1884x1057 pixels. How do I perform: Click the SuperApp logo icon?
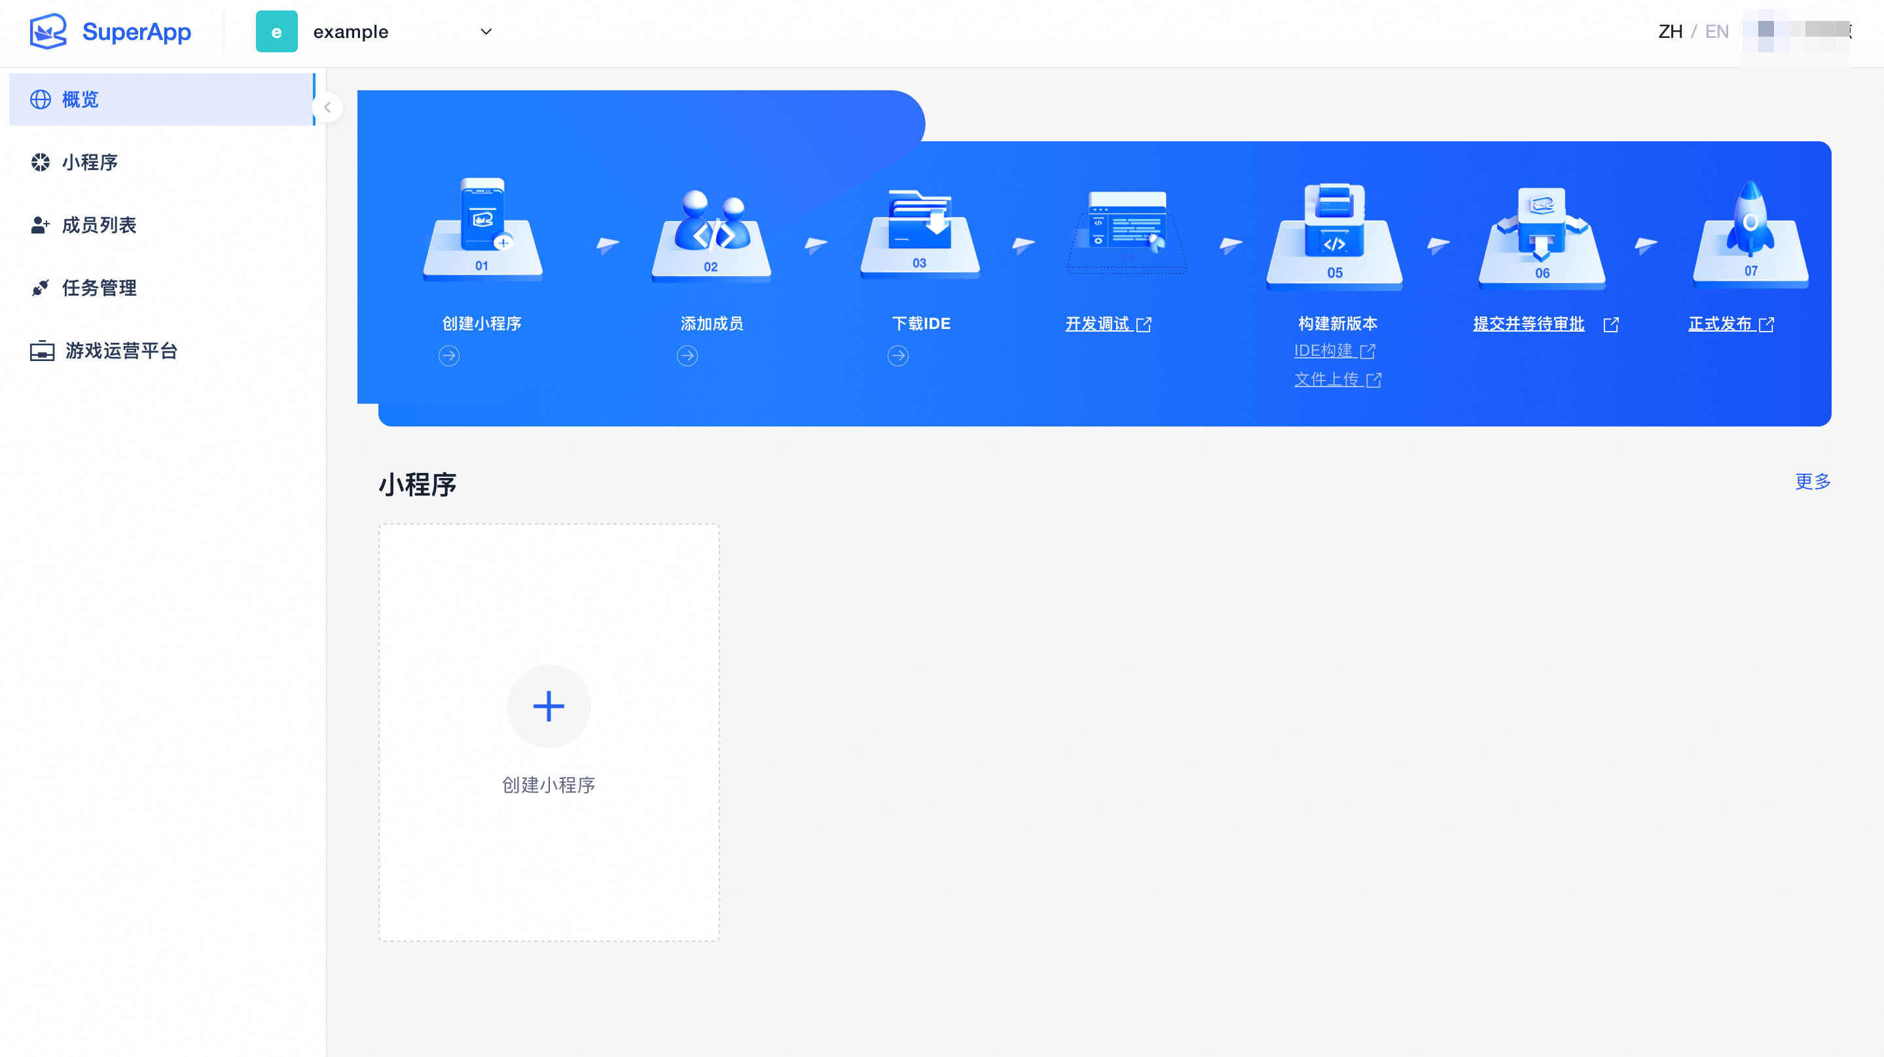coord(48,31)
